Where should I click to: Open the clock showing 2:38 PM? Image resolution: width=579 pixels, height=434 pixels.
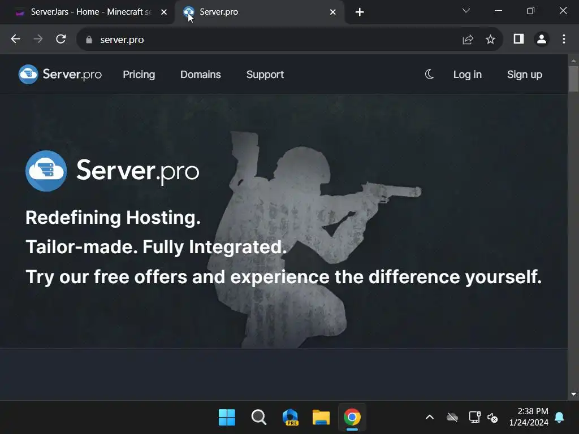(x=529, y=416)
